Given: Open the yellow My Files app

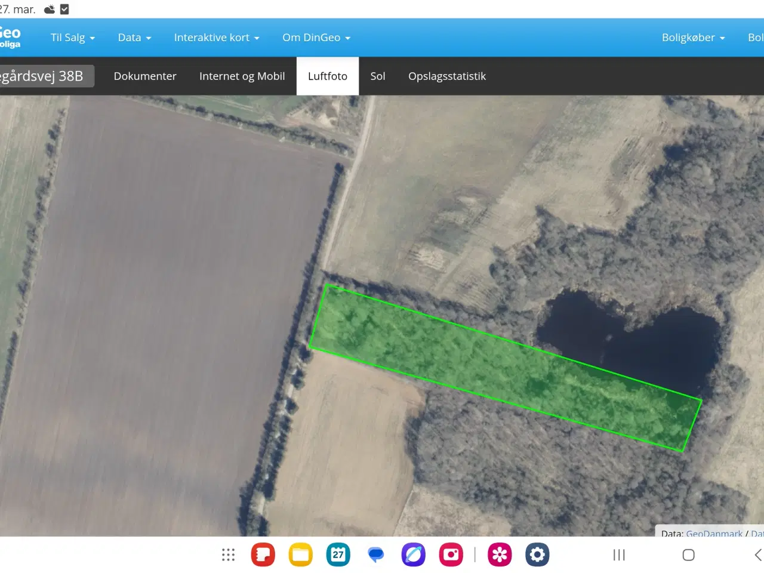Looking at the screenshot, I should [301, 555].
